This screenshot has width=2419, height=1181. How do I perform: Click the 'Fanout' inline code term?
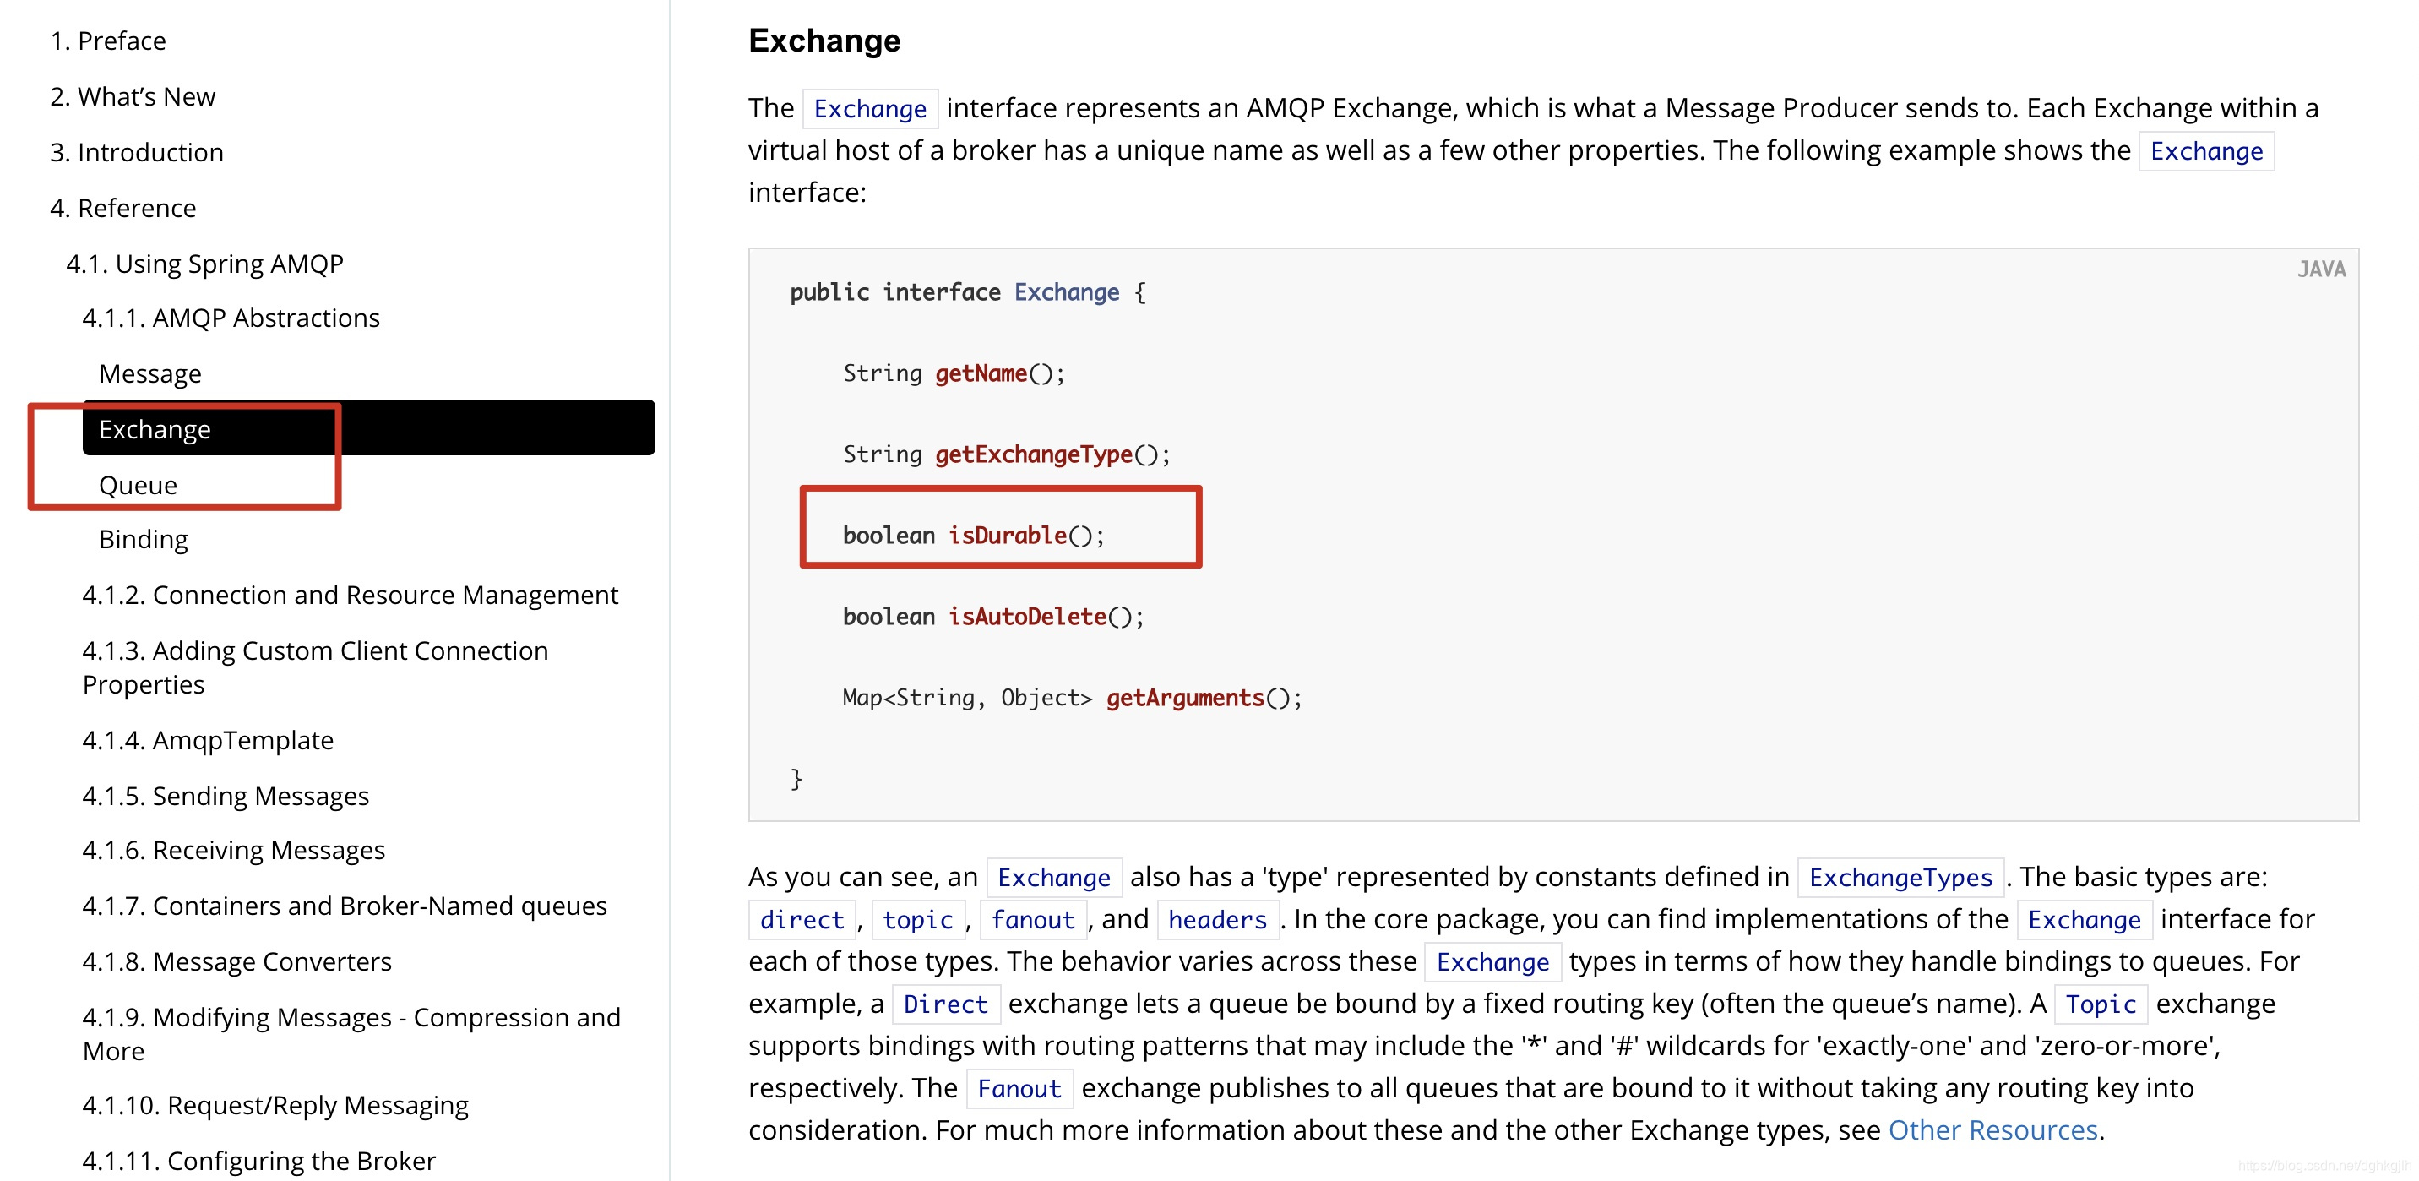pos(1019,1089)
